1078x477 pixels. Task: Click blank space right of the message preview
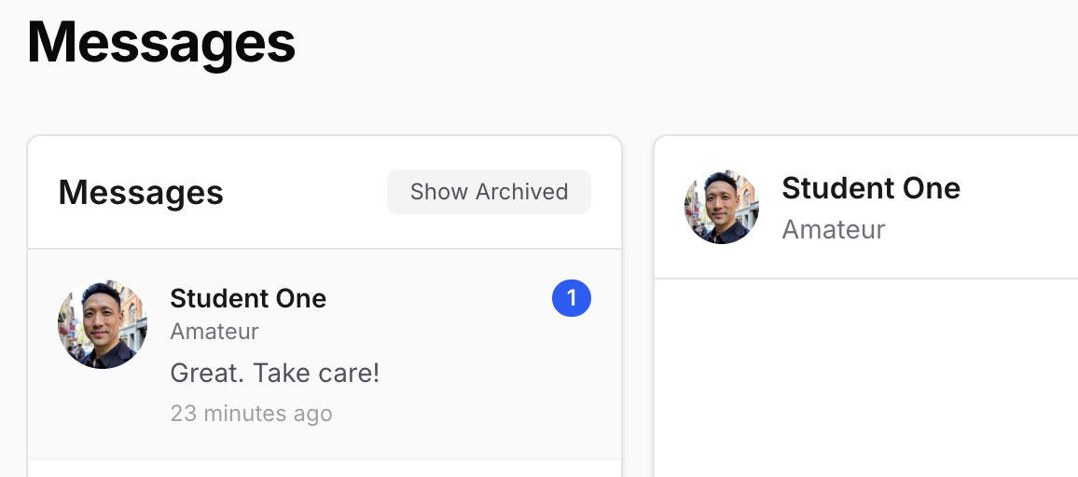coord(494,374)
